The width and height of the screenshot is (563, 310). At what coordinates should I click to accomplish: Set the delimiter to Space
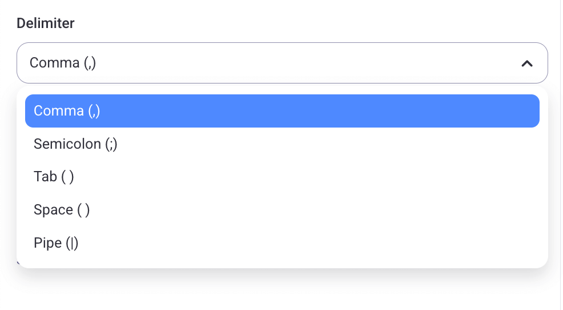point(282,210)
